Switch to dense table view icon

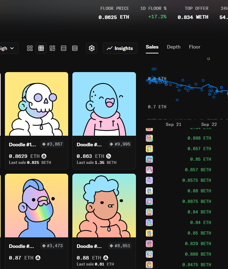pos(75,48)
